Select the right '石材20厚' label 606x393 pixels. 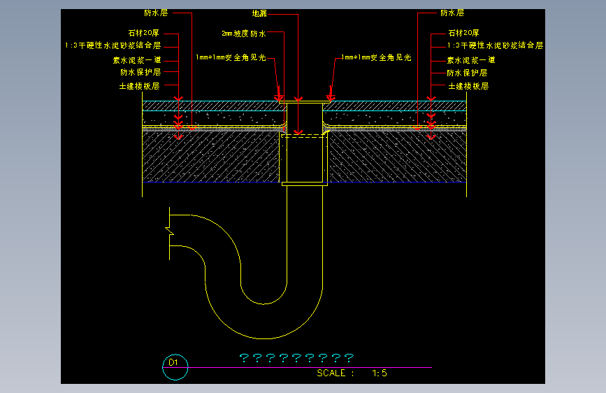pyautogui.click(x=464, y=34)
